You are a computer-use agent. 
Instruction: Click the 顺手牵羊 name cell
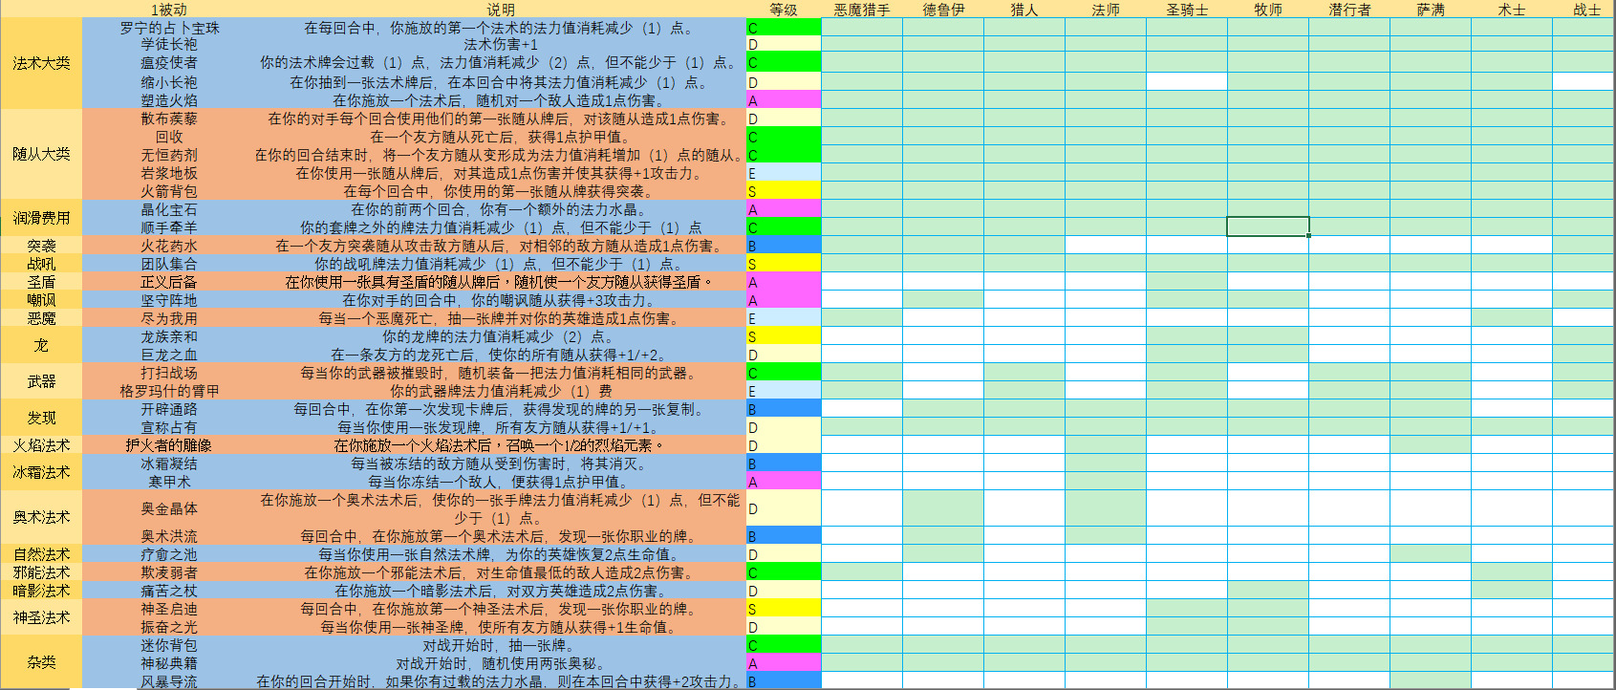[169, 227]
